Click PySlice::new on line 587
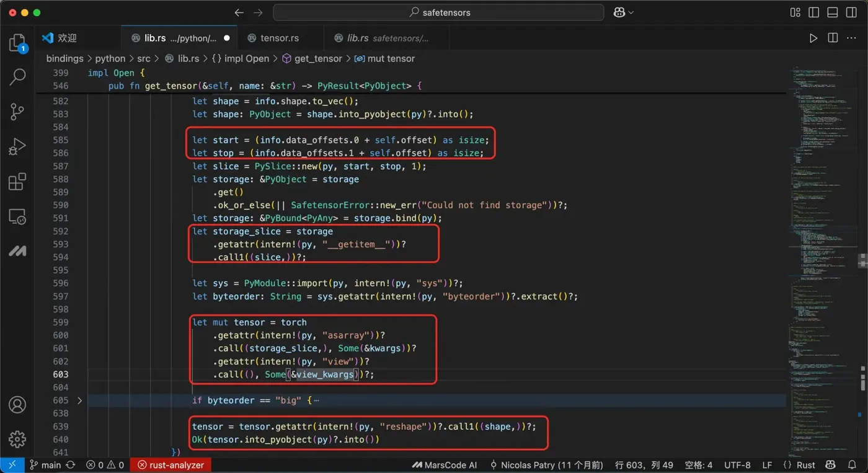This screenshot has height=473, width=868. point(286,166)
